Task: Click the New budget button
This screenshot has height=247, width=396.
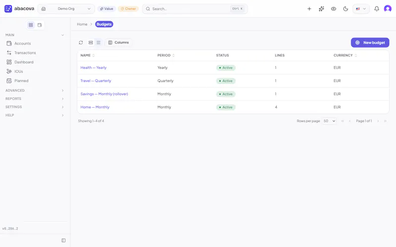Action: pos(370,42)
